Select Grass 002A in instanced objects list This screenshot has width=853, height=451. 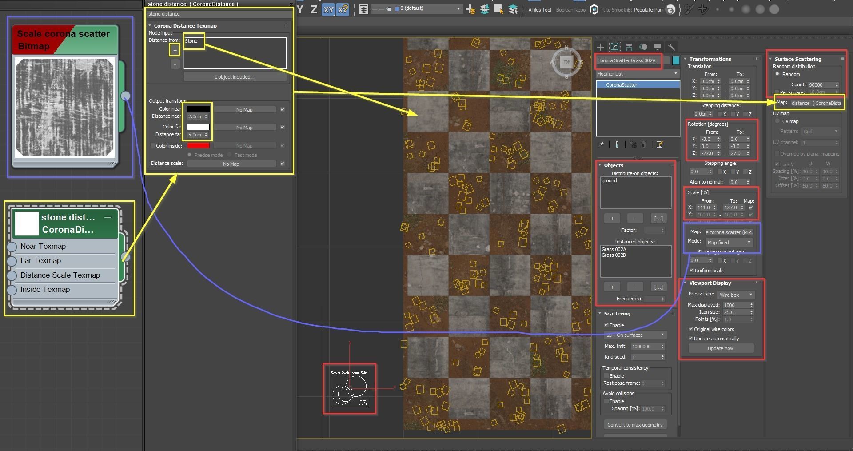point(614,249)
